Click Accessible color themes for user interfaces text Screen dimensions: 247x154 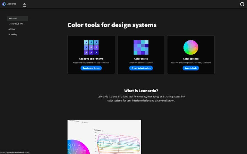[91, 62]
